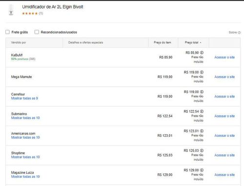Visit the Submarino site link
The height and width of the screenshot is (186, 244).
pyautogui.click(x=224, y=116)
